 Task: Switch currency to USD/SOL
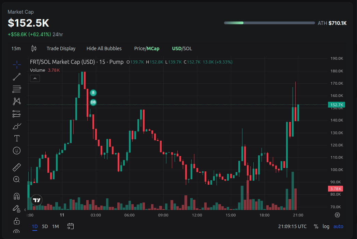point(182,48)
